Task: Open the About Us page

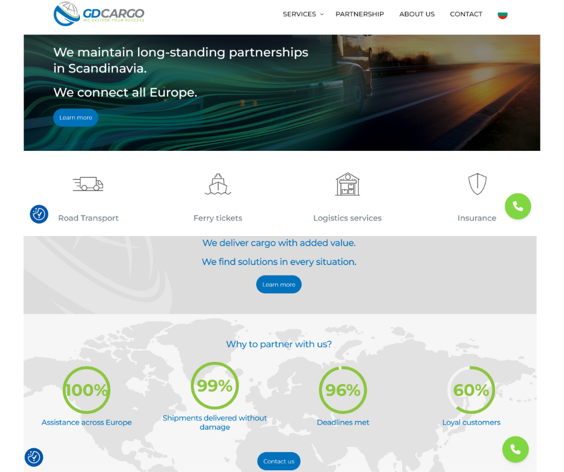Action: pyautogui.click(x=417, y=14)
